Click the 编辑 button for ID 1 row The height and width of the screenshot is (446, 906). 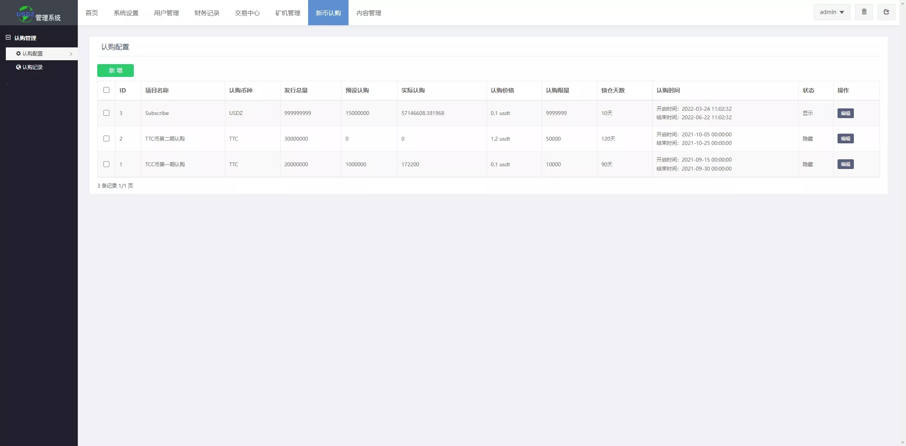845,164
